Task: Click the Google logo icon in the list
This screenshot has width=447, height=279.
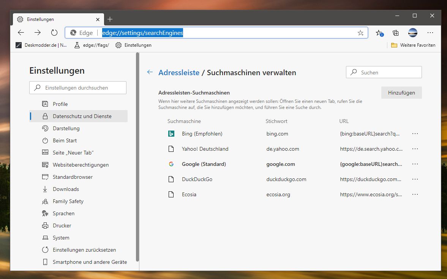Action: pyautogui.click(x=171, y=164)
